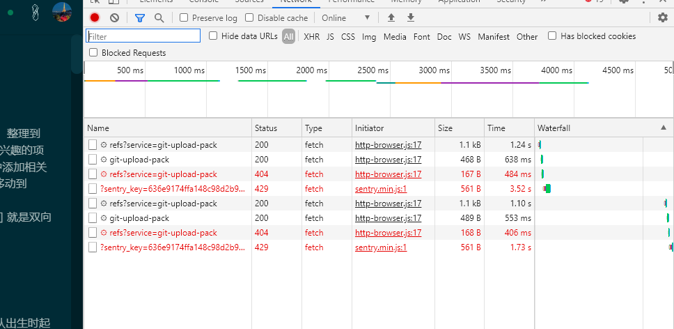Image resolution: width=674 pixels, height=329 pixels.
Task: Filter requests by Other
Action: [x=527, y=36]
